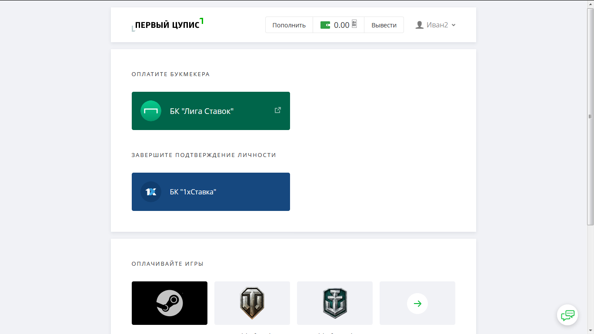Click the green arrow for more games
The image size is (594, 334).
click(417, 304)
